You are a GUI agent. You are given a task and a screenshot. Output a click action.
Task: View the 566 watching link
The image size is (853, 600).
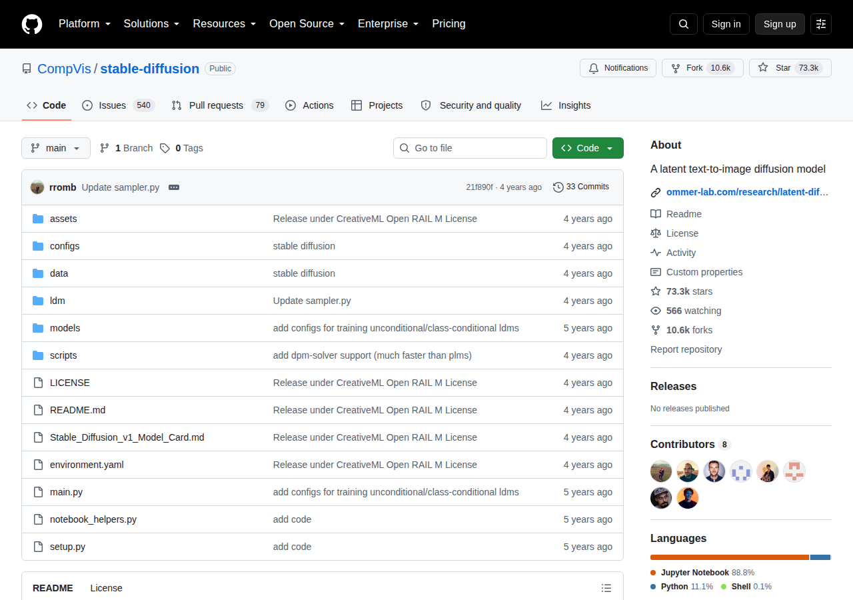[x=686, y=311]
